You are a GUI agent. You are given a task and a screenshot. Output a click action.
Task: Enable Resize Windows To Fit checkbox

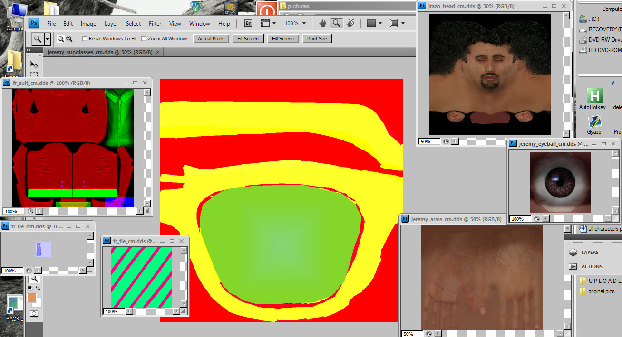[x=85, y=39]
